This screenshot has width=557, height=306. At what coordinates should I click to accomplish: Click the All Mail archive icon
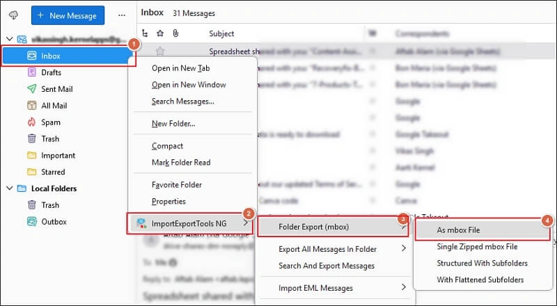coord(31,106)
